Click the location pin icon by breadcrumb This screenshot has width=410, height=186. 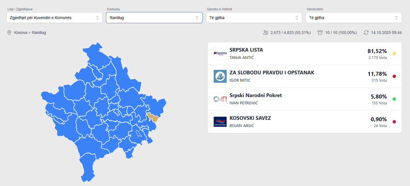click(9, 33)
